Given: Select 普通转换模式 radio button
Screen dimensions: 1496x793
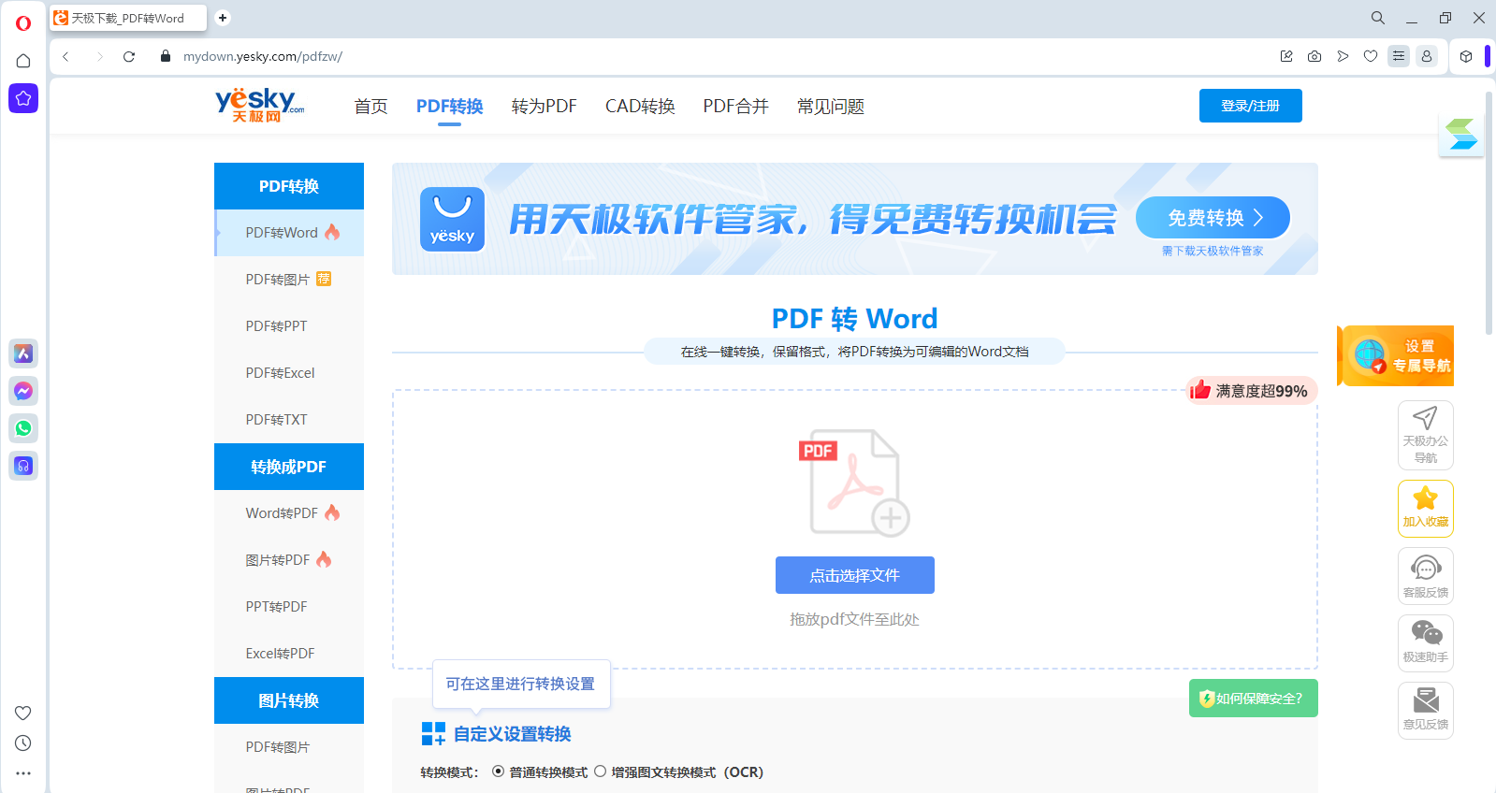Looking at the screenshot, I should point(498,771).
